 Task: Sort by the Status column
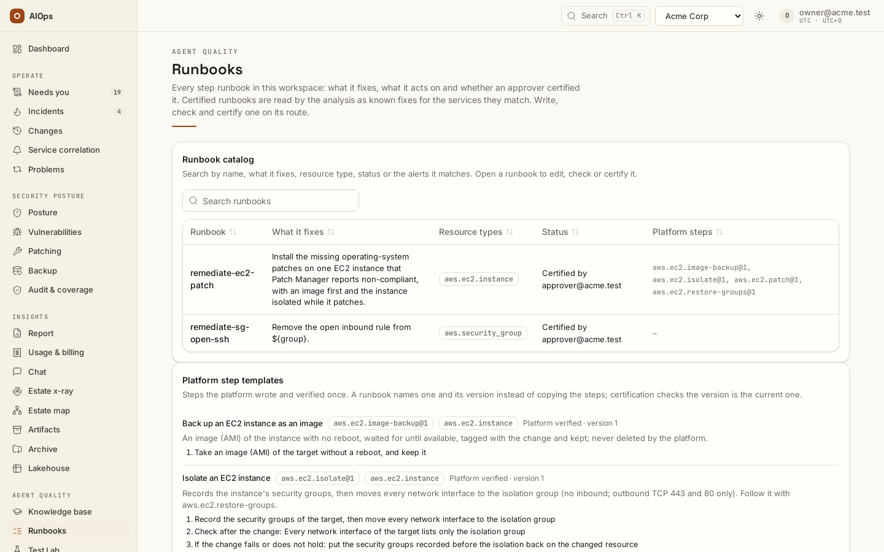(560, 232)
